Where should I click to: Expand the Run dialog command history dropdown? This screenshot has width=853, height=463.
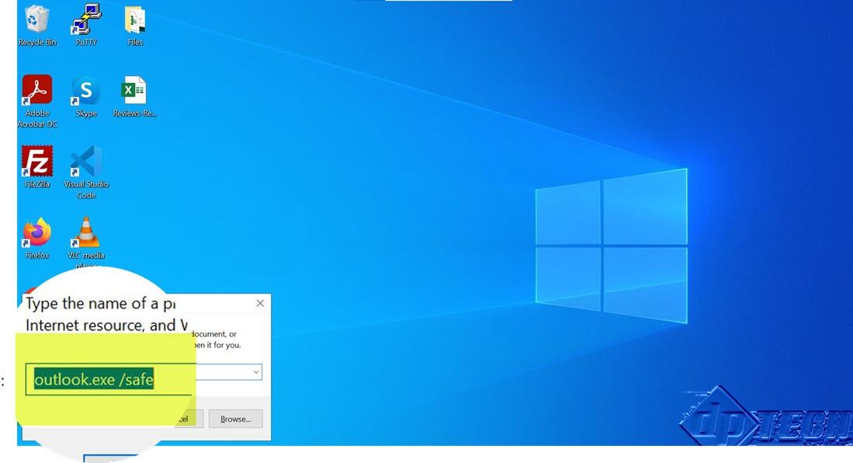(x=255, y=373)
